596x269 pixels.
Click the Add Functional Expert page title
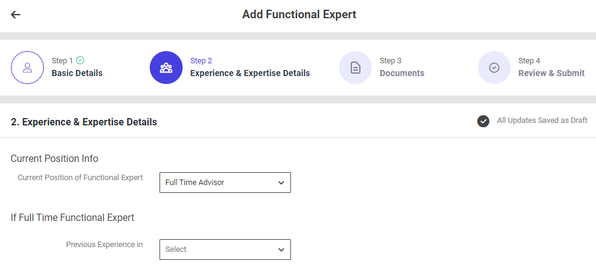tap(299, 15)
